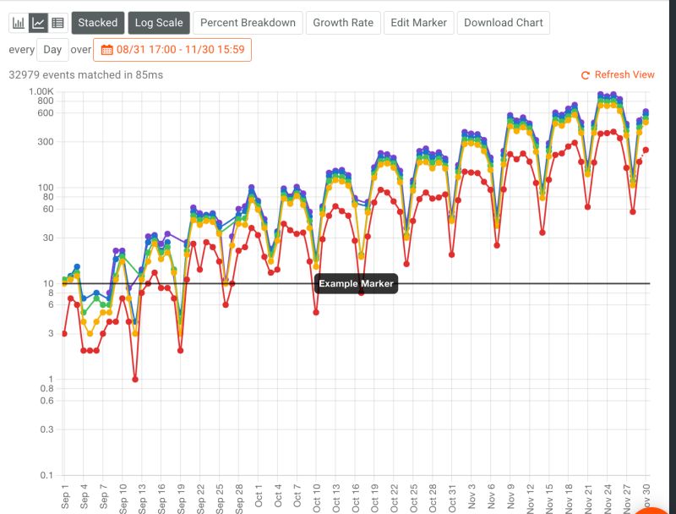Open the data table view
The height and width of the screenshot is (514, 676).
point(58,23)
